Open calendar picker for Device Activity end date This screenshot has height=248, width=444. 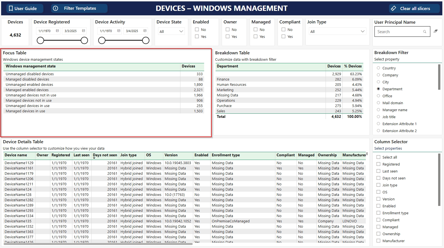145,31
